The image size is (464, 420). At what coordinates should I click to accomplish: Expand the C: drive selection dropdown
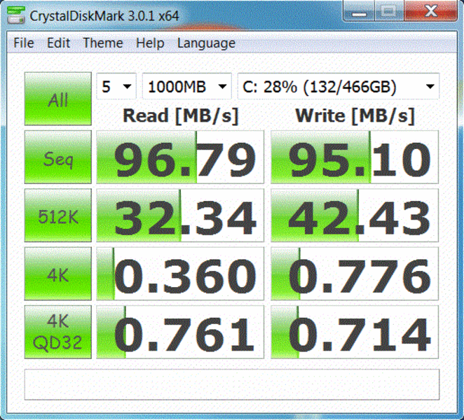[339, 86]
